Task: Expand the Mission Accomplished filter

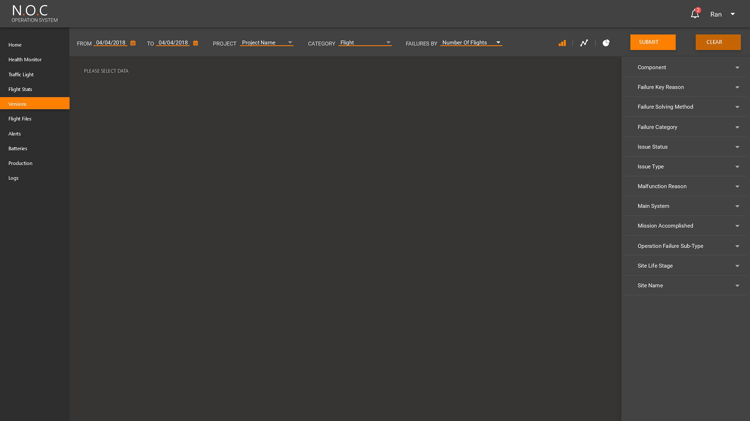Action: click(686, 226)
